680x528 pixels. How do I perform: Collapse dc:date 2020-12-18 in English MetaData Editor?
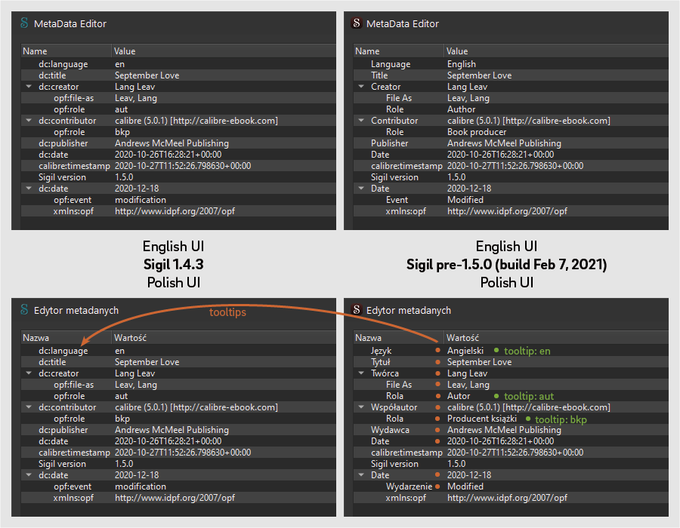coord(29,189)
